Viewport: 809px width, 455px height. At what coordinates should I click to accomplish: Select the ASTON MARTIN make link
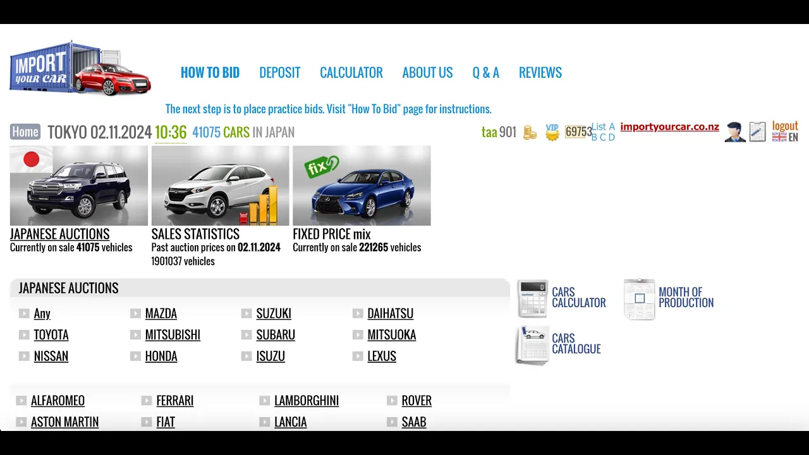64,422
